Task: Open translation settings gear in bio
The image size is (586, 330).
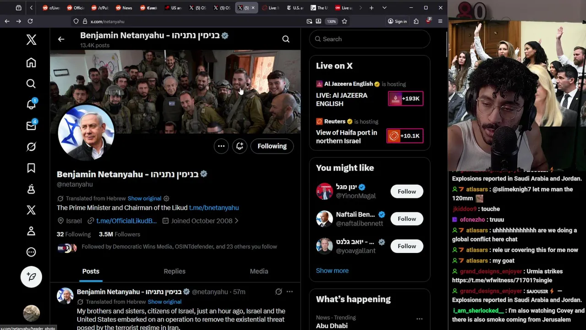Action: pyautogui.click(x=166, y=198)
